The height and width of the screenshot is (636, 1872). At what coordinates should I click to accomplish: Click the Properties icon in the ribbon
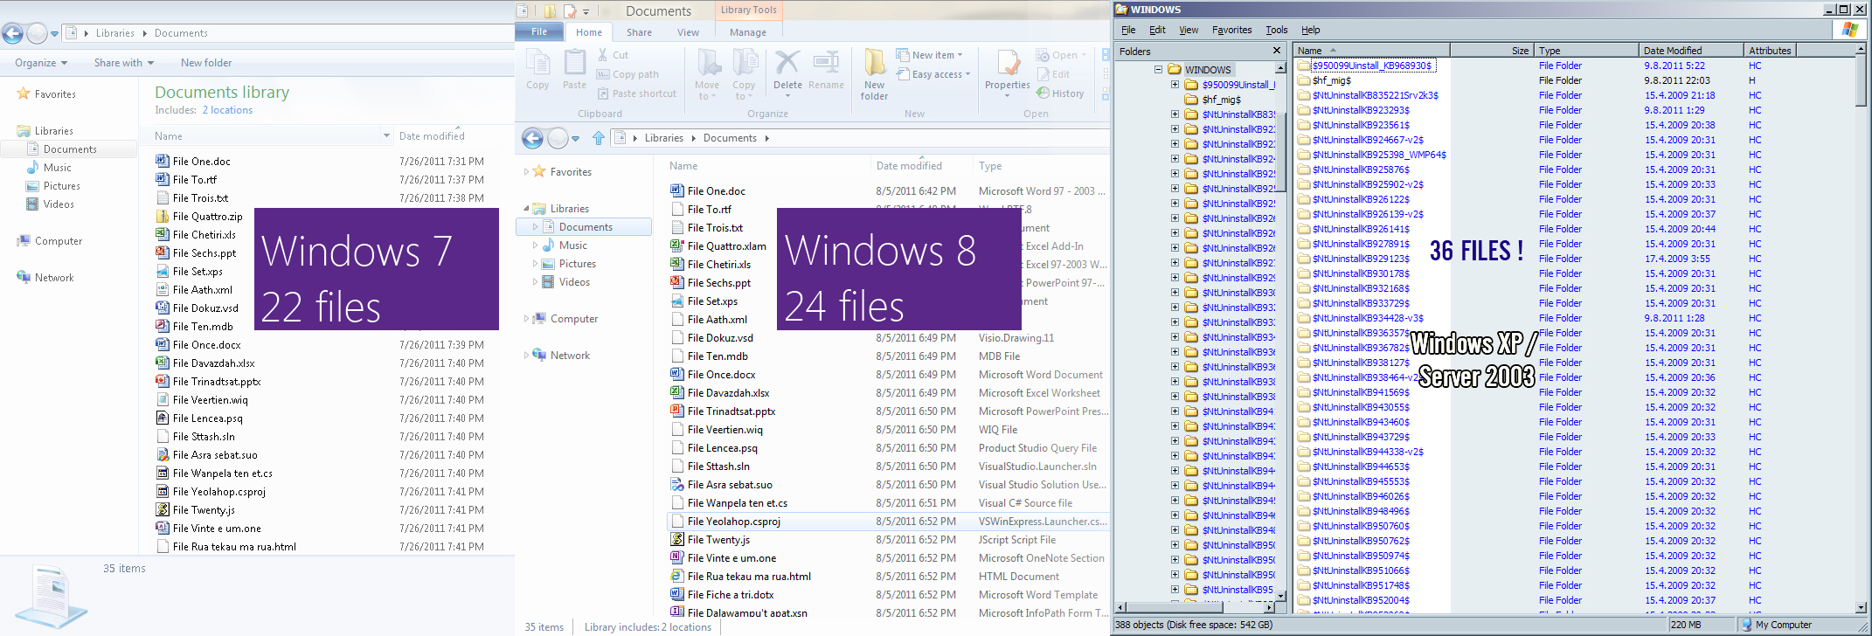click(1008, 69)
